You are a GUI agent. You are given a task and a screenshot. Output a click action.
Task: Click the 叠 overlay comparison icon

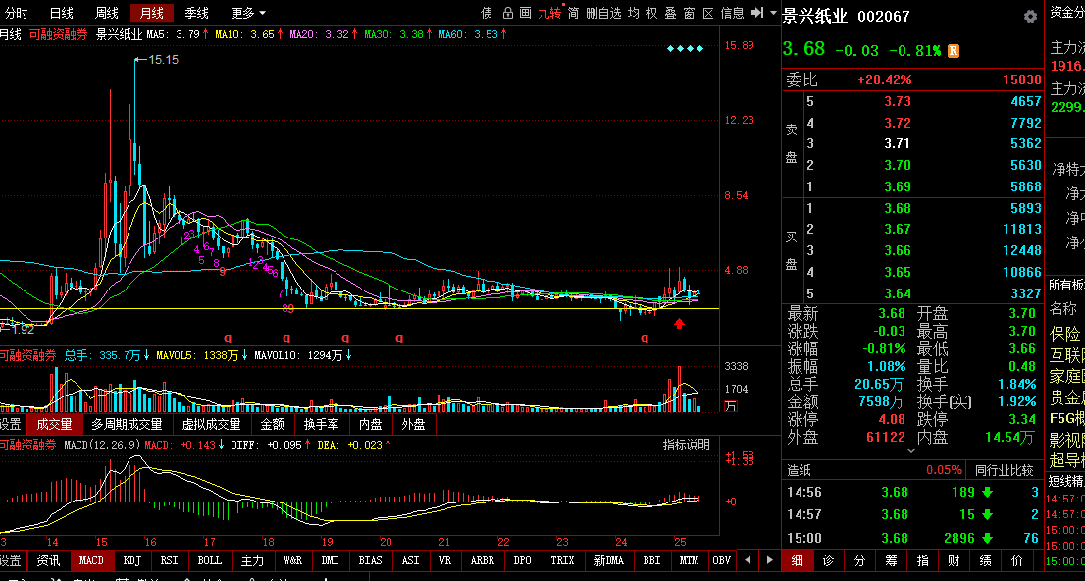pyautogui.click(x=670, y=13)
